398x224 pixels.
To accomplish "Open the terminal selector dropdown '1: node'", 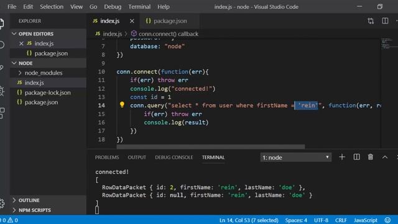I will tap(296, 157).
